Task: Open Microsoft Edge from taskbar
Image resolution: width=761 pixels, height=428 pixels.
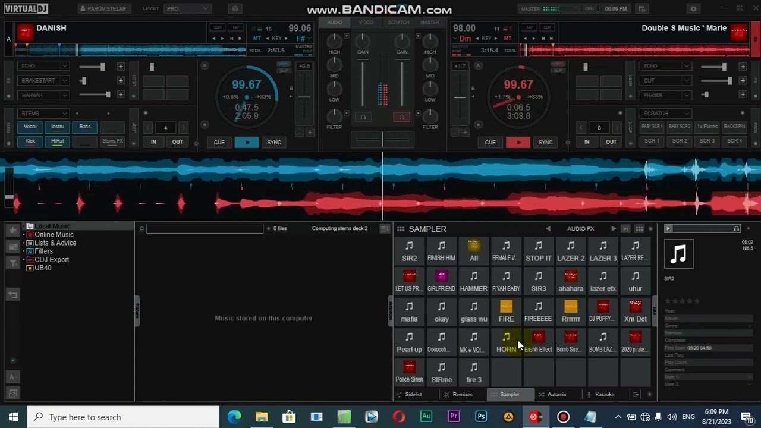Action: [x=234, y=417]
